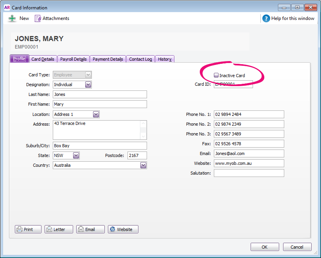Go to the History tab
The width and height of the screenshot is (321, 258).
(x=165, y=59)
